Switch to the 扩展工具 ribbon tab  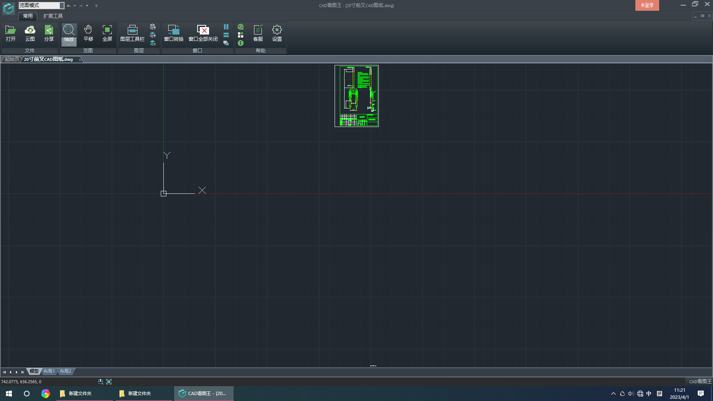click(x=52, y=16)
